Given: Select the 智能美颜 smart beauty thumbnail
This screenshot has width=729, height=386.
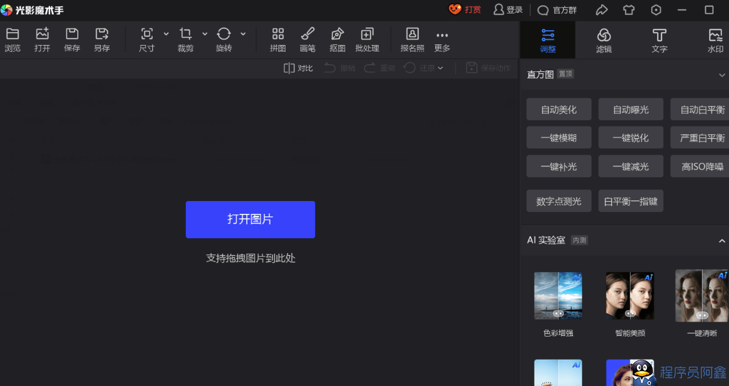Looking at the screenshot, I should point(630,296).
